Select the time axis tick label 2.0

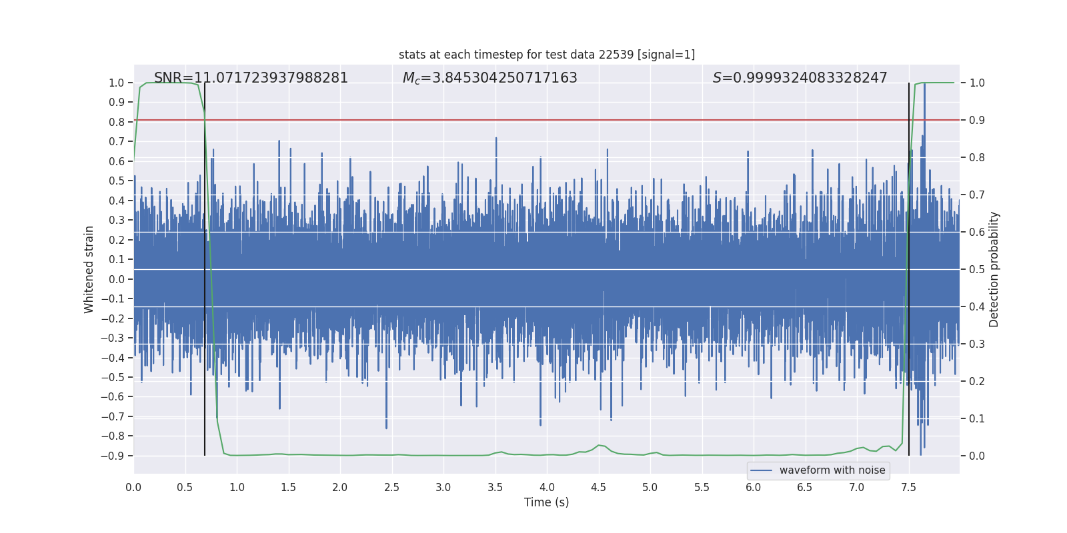[340, 487]
